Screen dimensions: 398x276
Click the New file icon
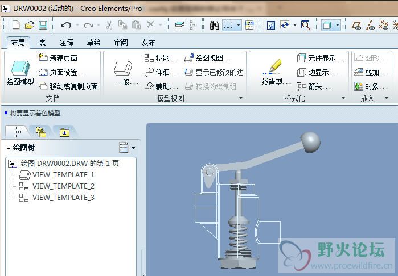(16, 25)
